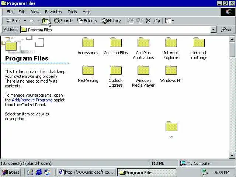Click the Go button

point(226,29)
